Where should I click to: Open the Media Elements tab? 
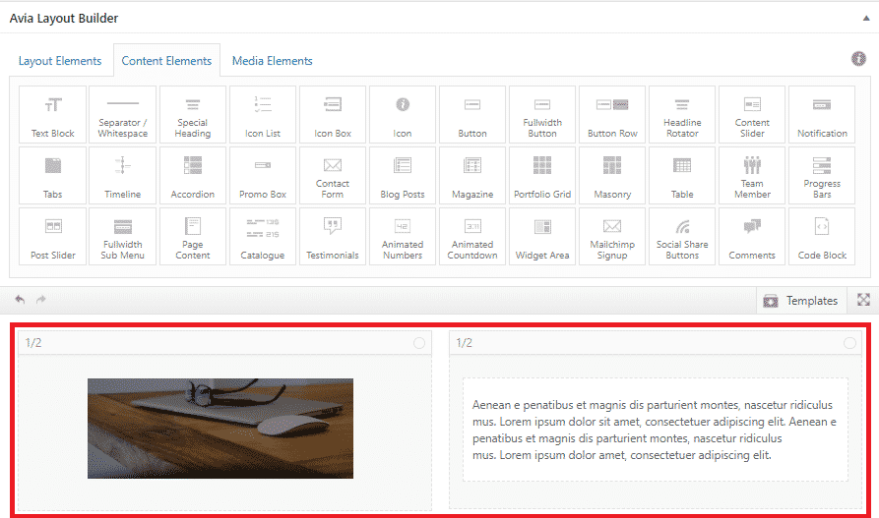click(273, 61)
